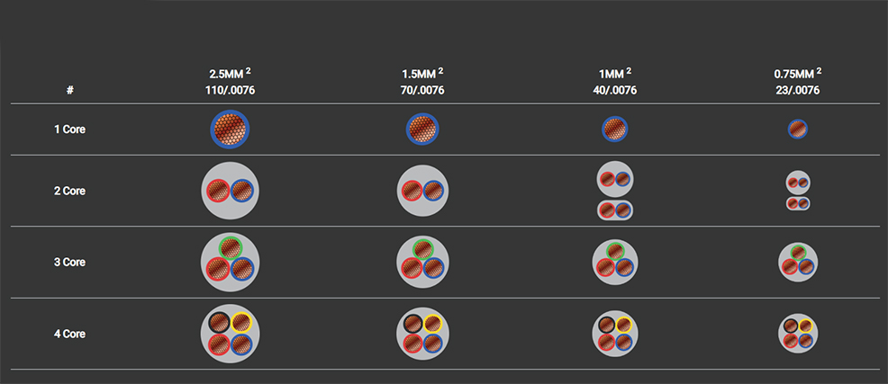This screenshot has width=888, height=384.
Task: Click the 1 Core 1MM cable icon
Action: pos(615,129)
